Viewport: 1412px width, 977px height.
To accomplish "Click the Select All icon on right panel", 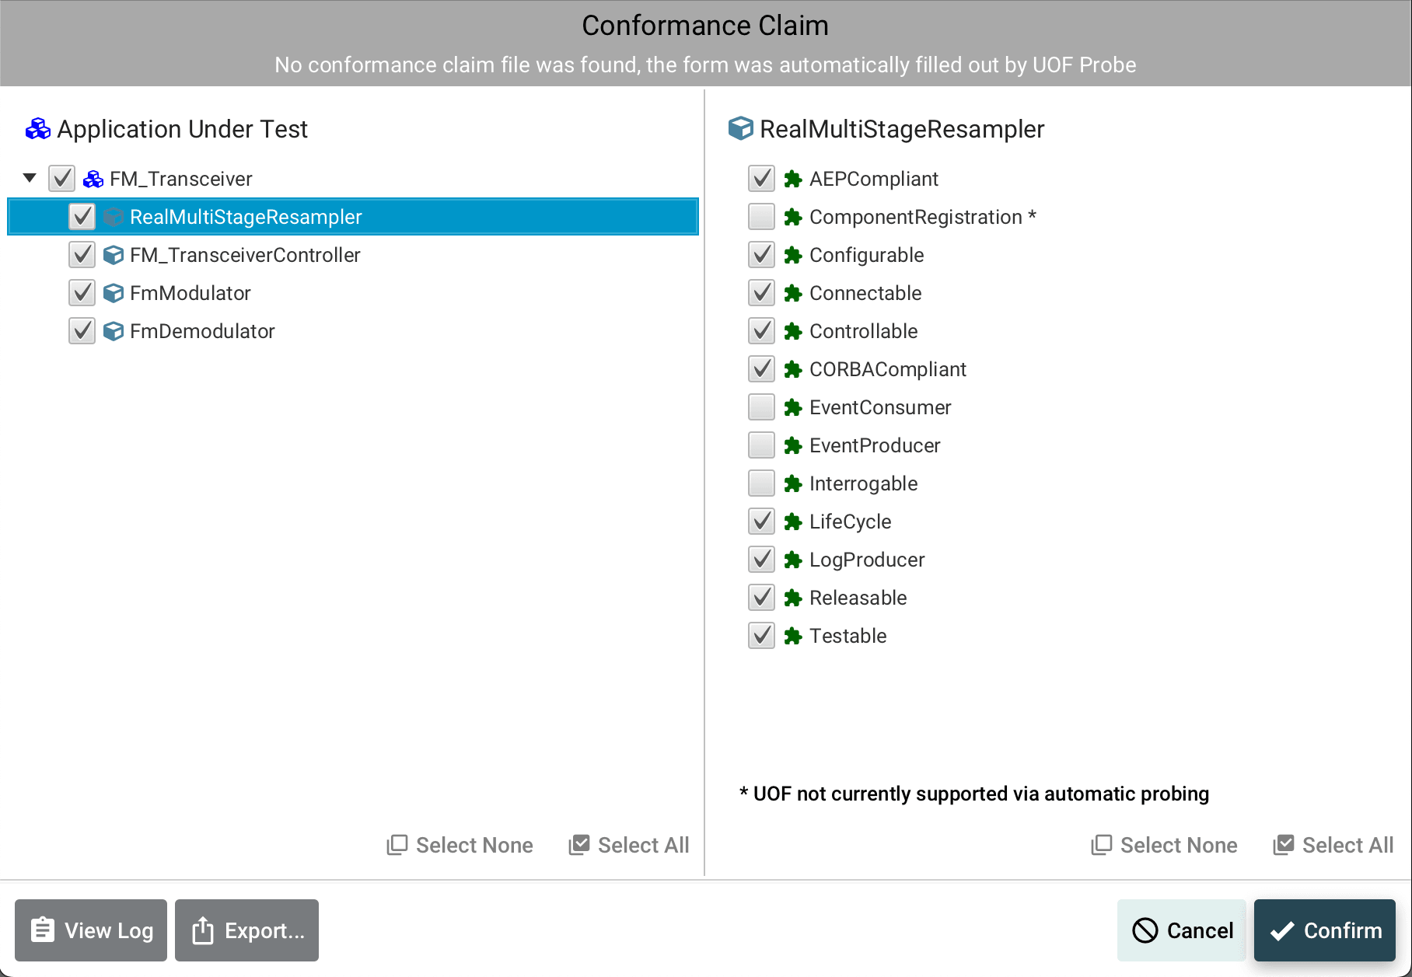I will (1285, 844).
